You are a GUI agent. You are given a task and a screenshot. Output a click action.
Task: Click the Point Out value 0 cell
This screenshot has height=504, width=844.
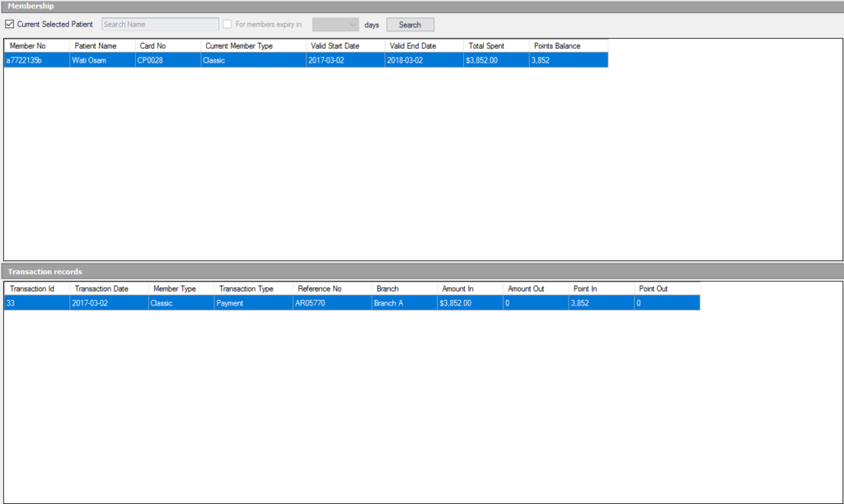(668, 303)
